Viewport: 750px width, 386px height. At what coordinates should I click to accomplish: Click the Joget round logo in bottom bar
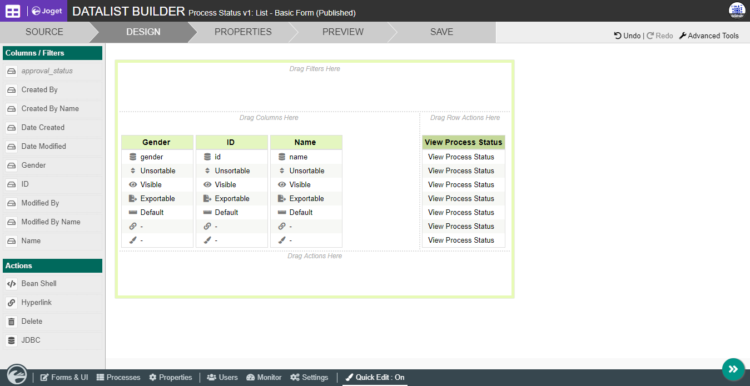click(x=16, y=374)
